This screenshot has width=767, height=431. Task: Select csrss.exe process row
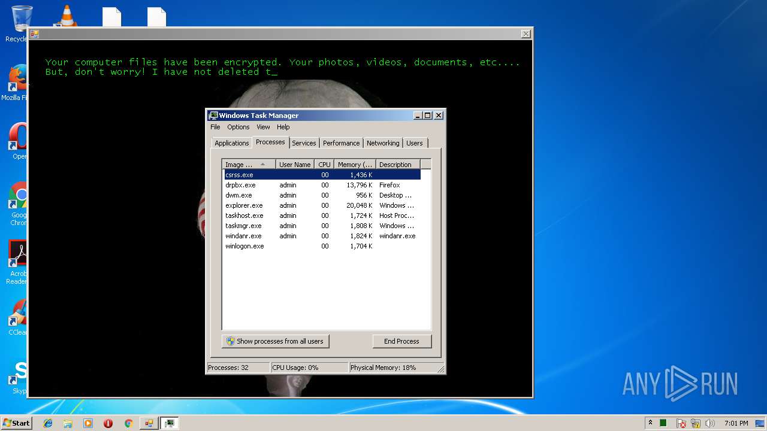tap(322, 175)
